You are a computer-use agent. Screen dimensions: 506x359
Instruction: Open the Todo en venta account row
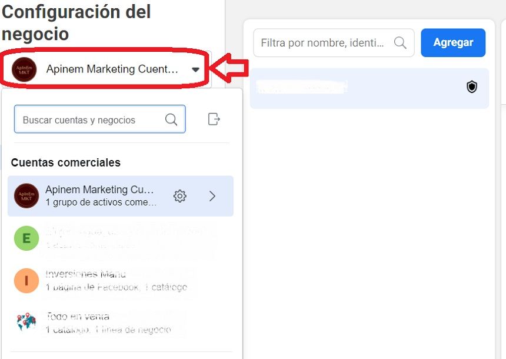point(121,323)
